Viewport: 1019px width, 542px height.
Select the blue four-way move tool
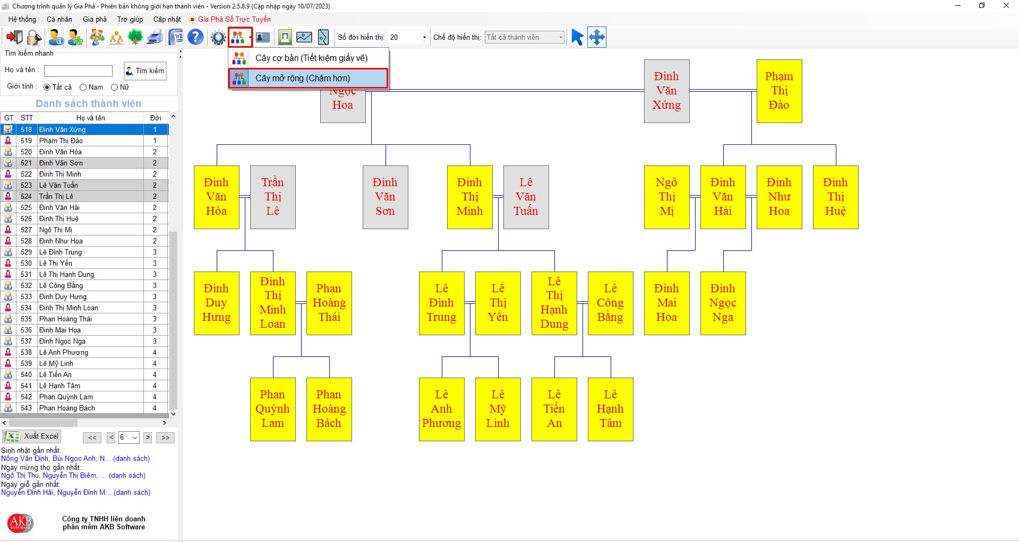[x=597, y=37]
